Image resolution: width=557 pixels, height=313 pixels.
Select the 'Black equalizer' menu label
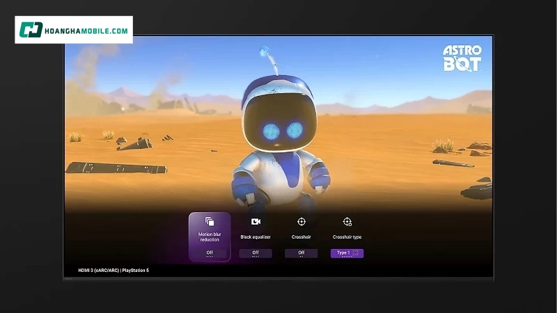click(x=256, y=237)
